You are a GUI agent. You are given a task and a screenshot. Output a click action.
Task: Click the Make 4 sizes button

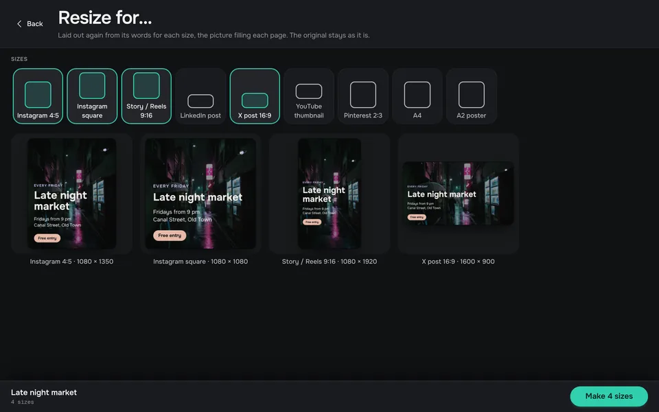pyautogui.click(x=609, y=396)
